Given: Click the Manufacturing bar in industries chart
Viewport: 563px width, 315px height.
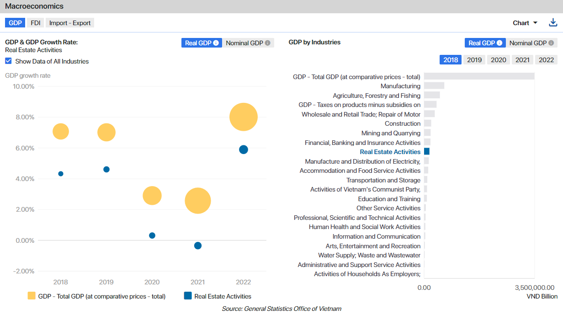Looking at the screenshot, I should (434, 86).
